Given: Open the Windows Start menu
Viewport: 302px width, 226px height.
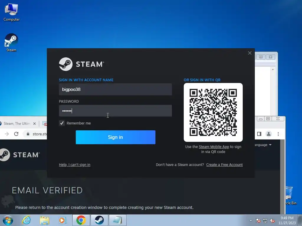Looking at the screenshot, I should (8, 220).
